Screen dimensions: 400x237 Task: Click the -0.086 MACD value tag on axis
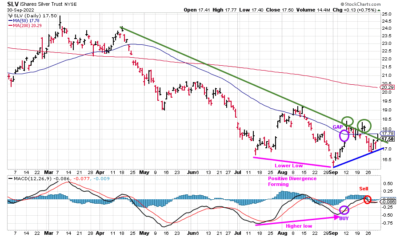coord(388,201)
